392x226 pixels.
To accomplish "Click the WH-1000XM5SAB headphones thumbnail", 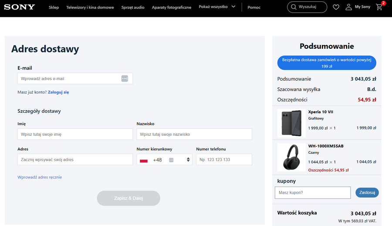I will 291,157.
